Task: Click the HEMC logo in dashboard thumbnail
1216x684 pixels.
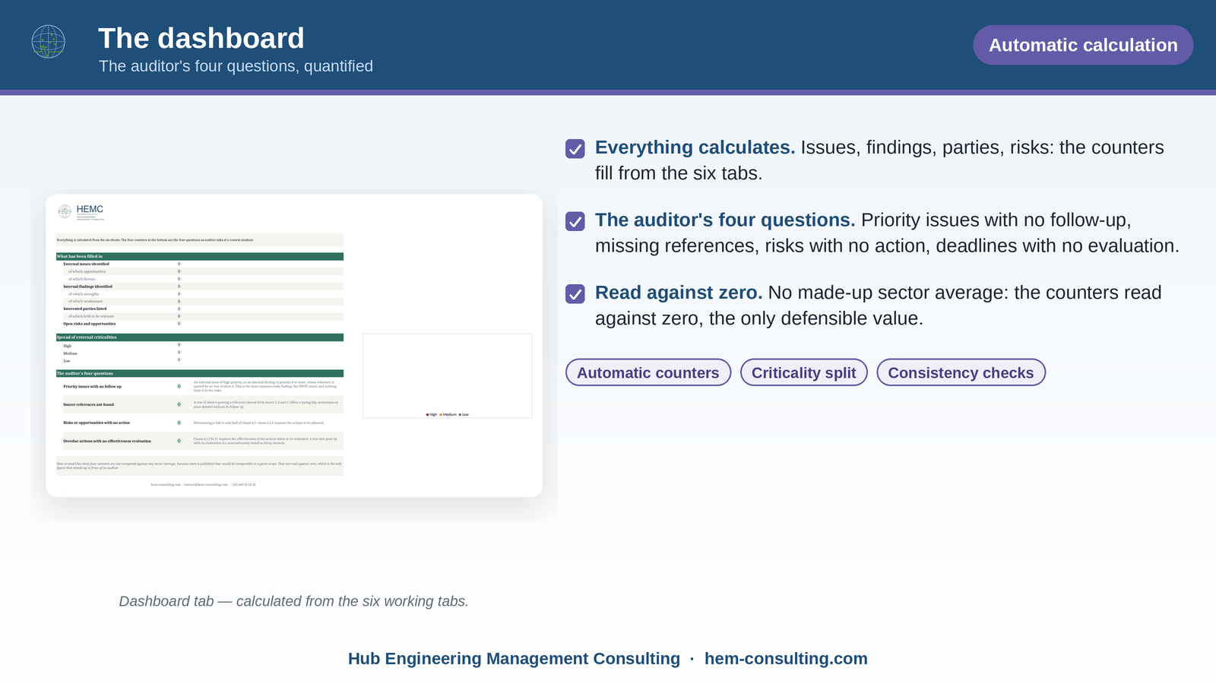Action: [x=81, y=211]
